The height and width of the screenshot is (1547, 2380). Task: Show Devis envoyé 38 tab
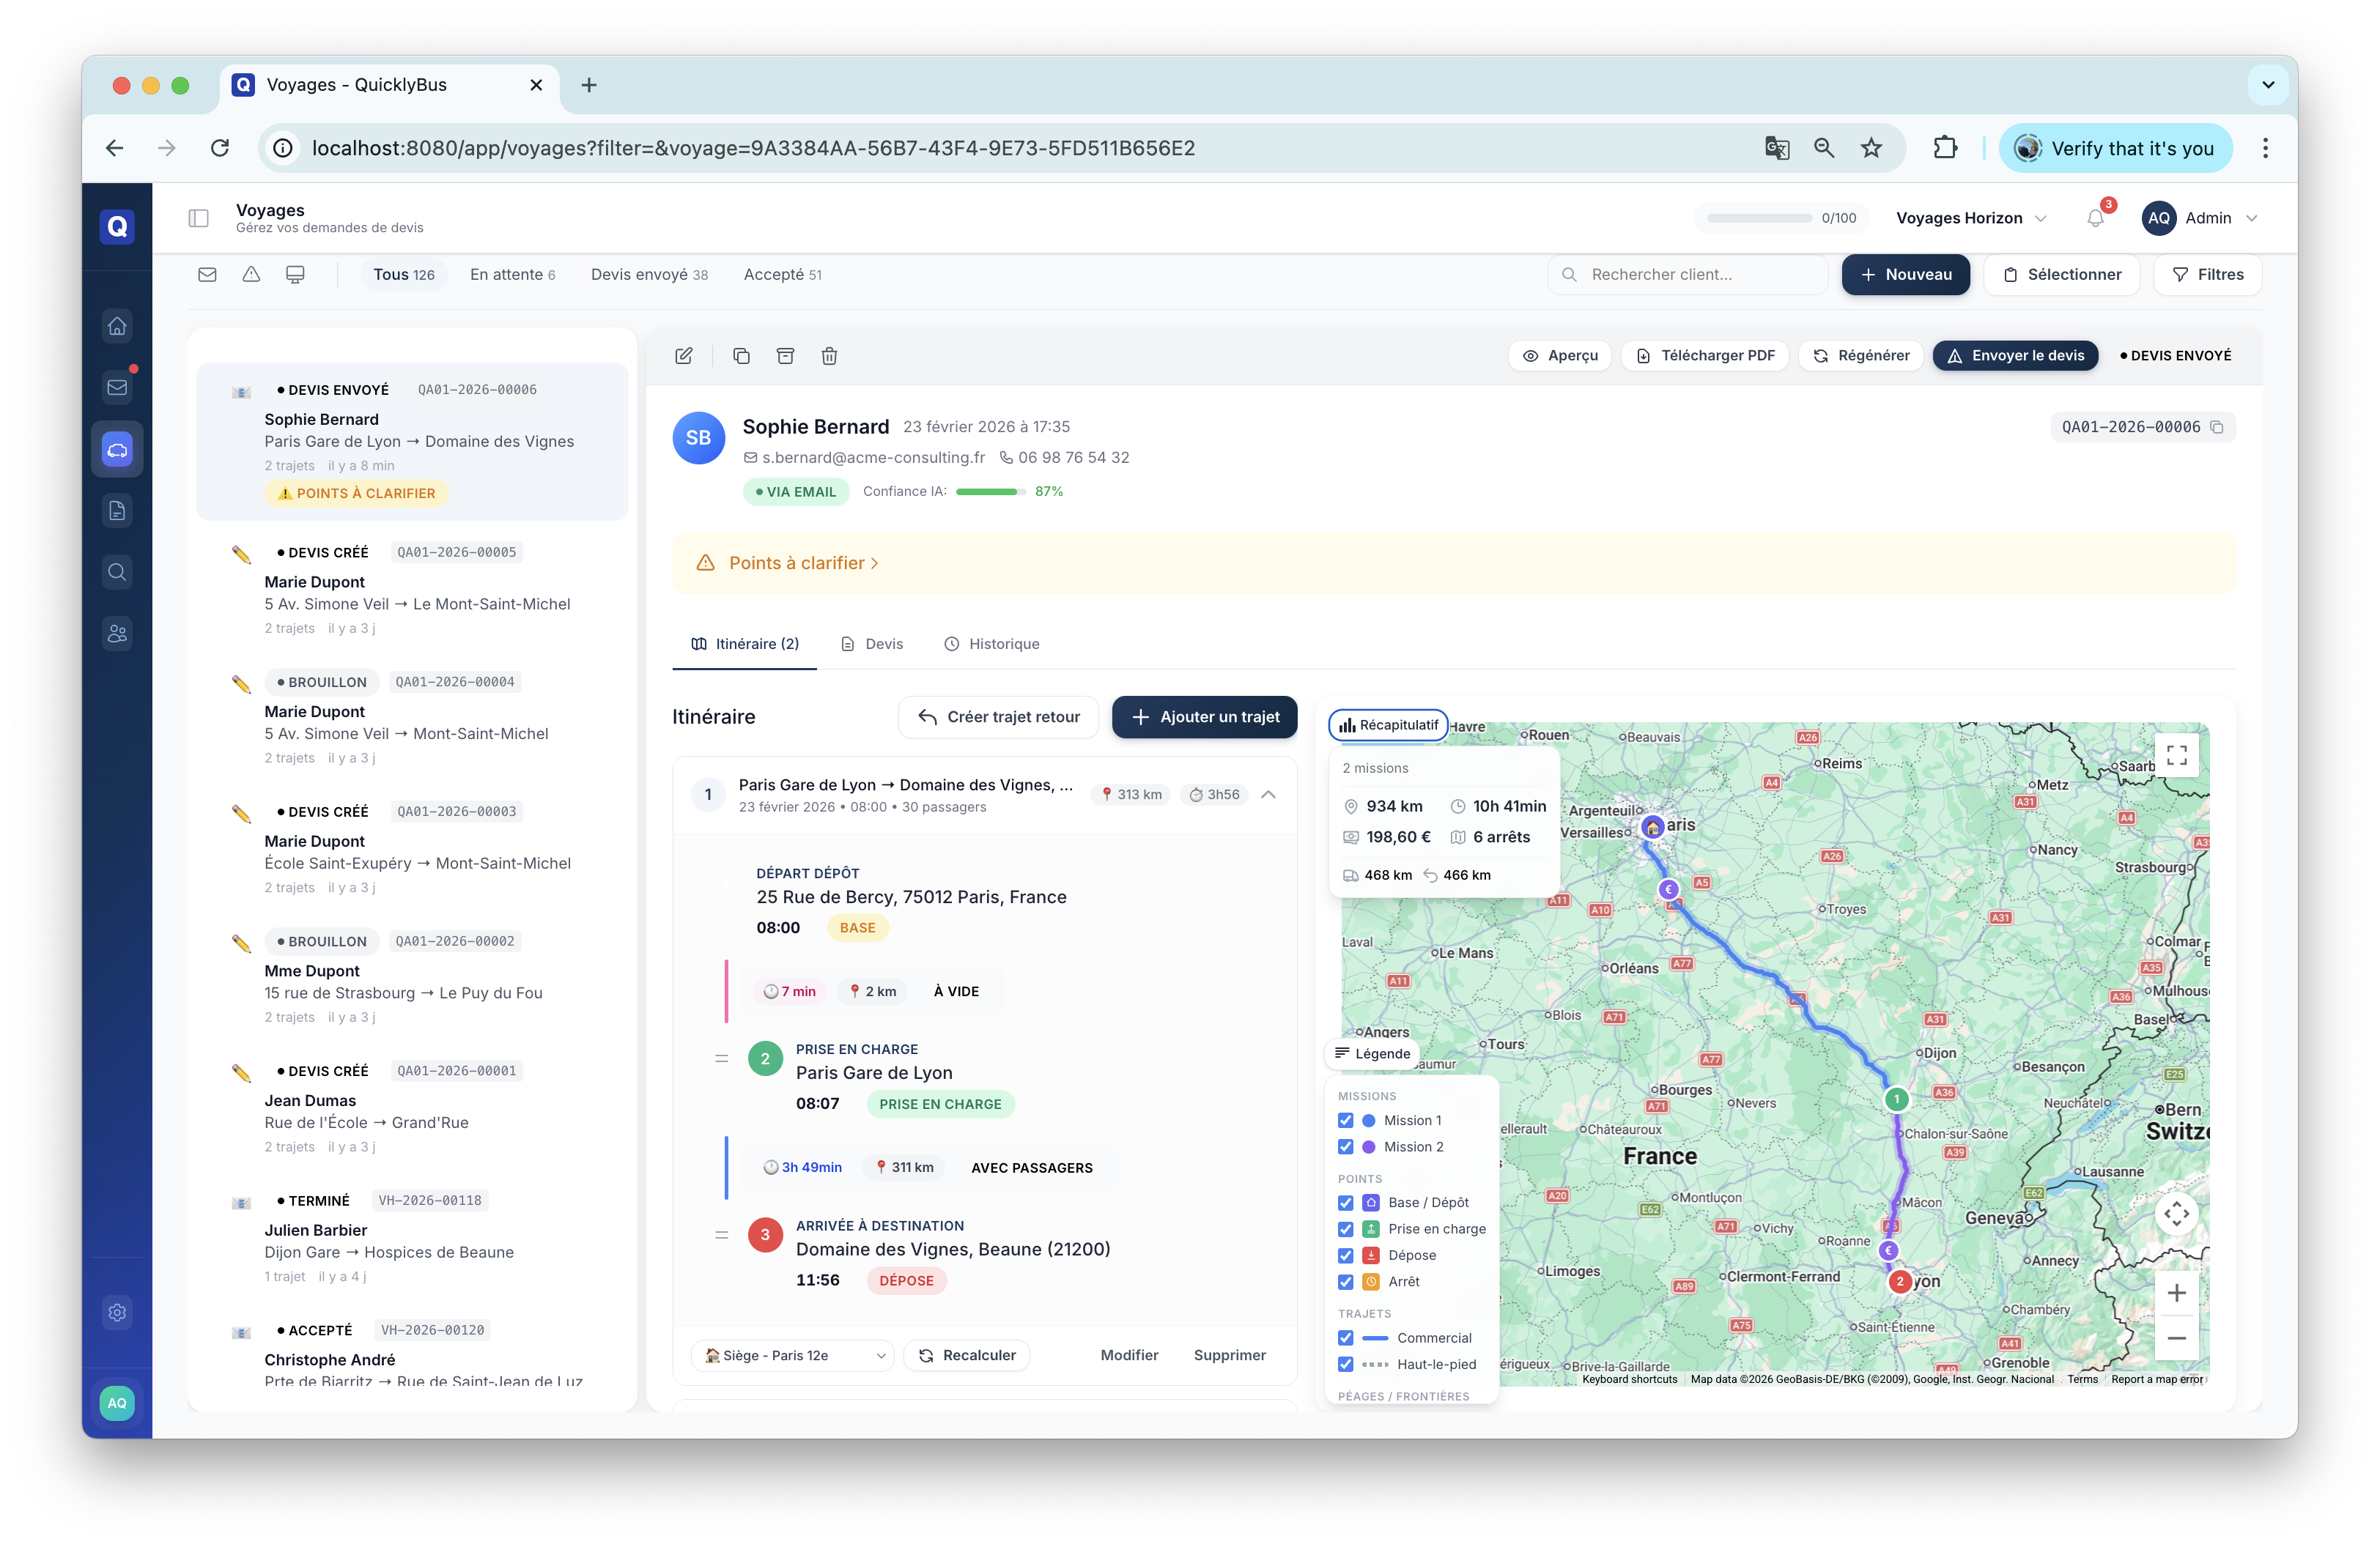649,275
